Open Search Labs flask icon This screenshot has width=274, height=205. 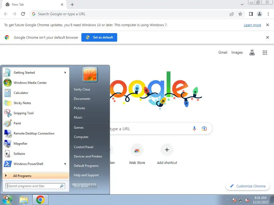pyautogui.click(x=252, y=53)
